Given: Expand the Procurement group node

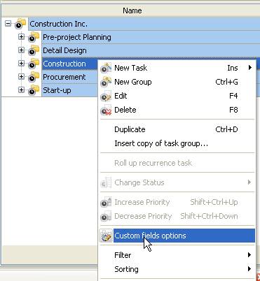Looking at the screenshot, I should coord(21,77).
